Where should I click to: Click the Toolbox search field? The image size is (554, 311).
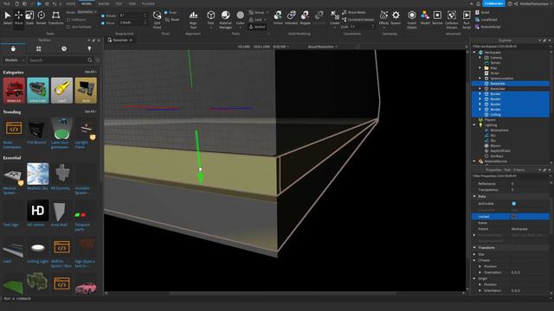coord(58,60)
